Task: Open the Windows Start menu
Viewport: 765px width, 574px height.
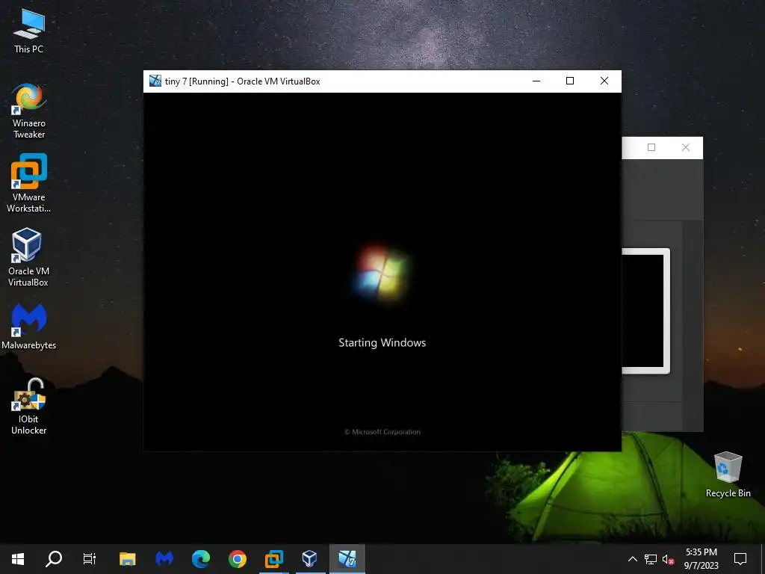Action: point(18,558)
